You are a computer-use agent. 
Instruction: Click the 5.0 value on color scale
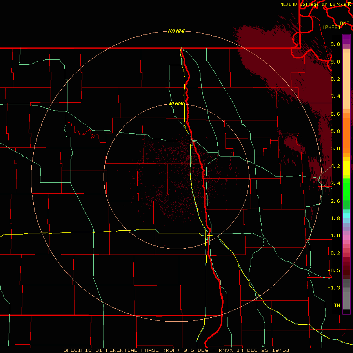click(x=335, y=149)
